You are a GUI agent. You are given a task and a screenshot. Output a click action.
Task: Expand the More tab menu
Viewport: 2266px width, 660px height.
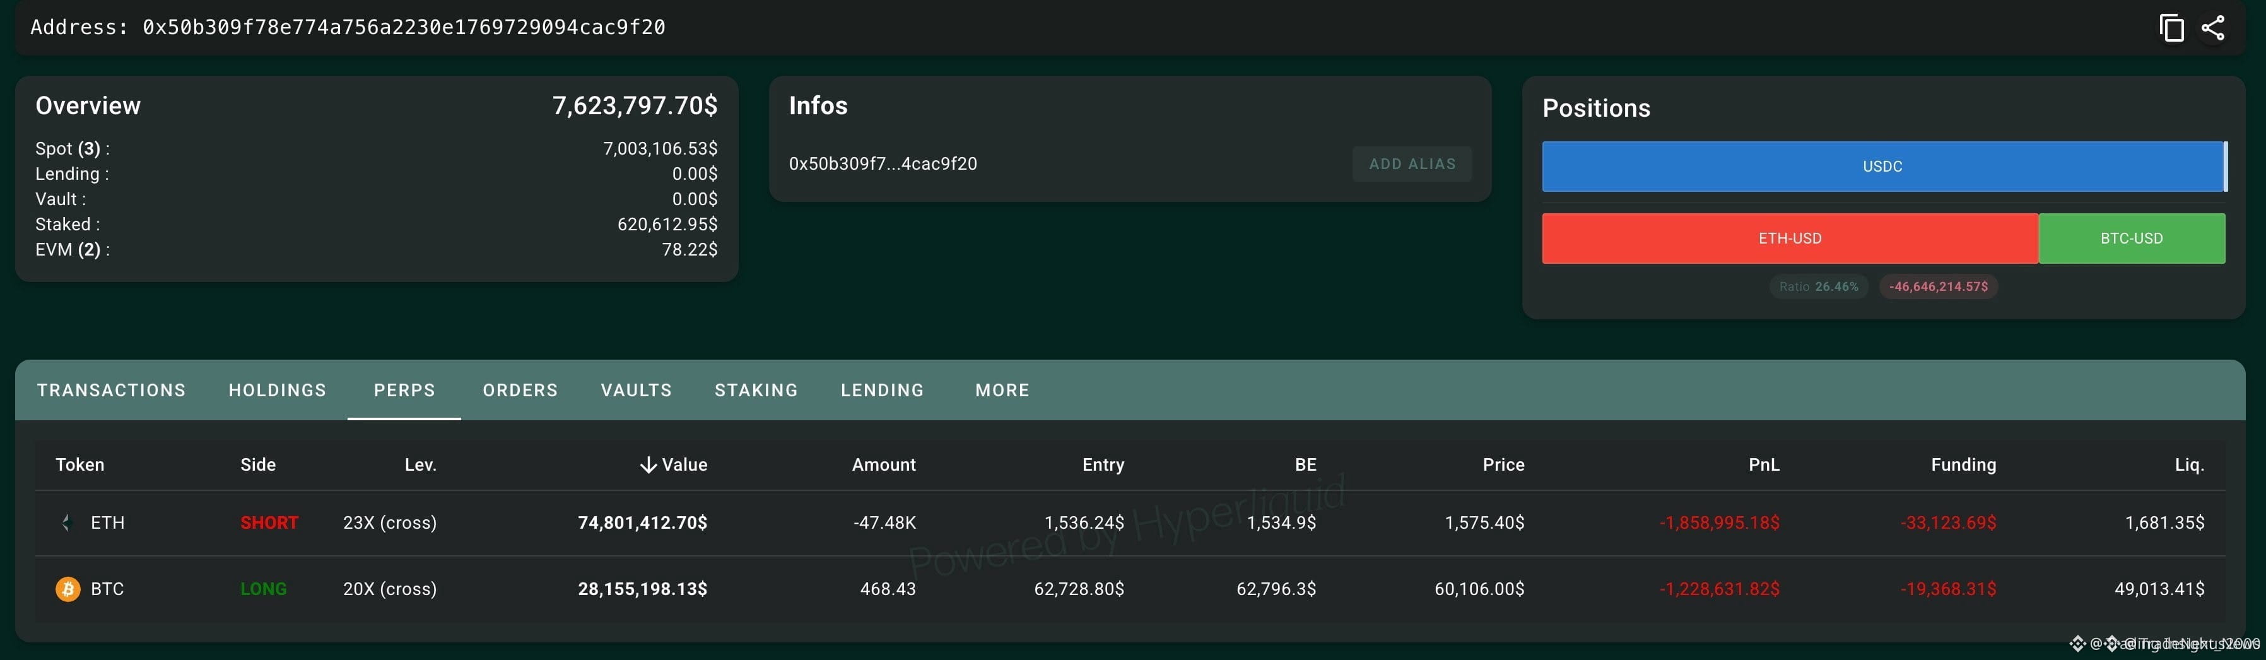1002,390
